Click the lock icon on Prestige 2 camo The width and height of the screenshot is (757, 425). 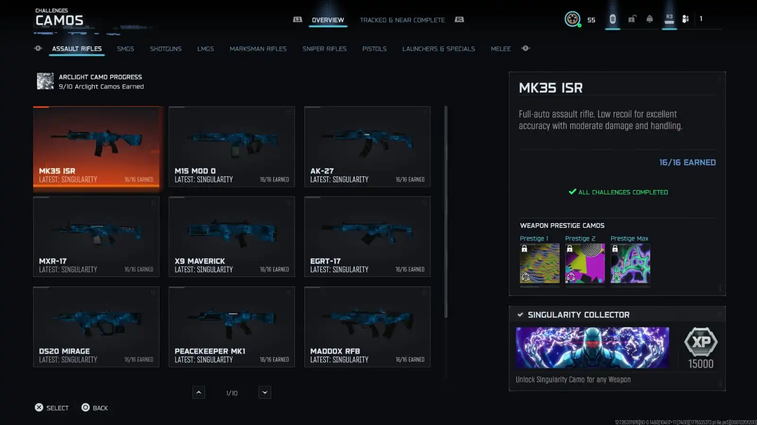coord(570,249)
